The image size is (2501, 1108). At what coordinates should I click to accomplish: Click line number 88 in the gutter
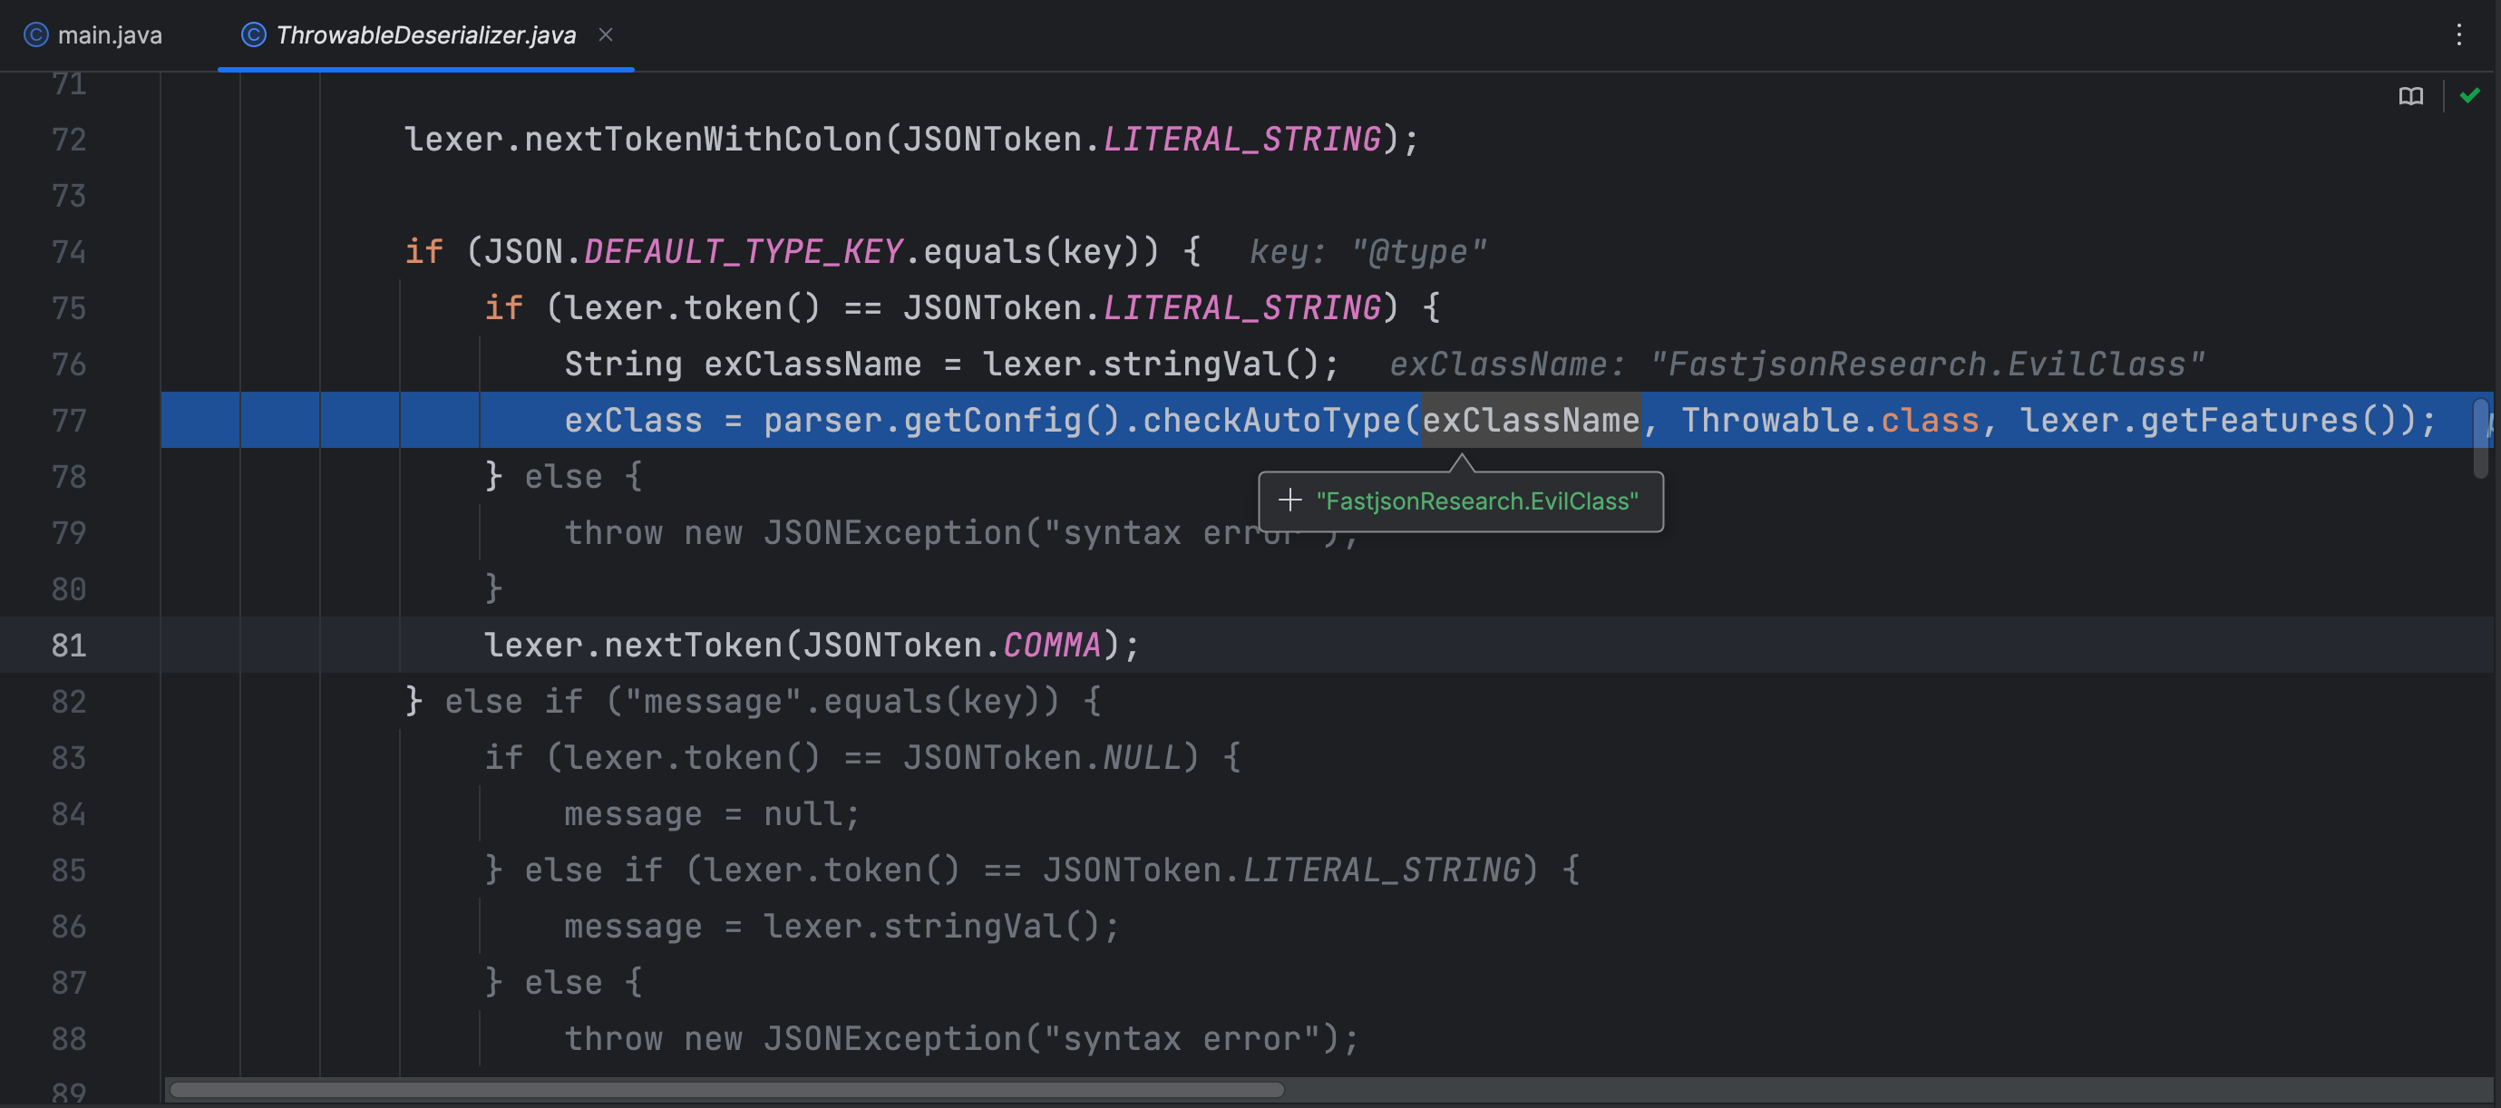(68, 1039)
